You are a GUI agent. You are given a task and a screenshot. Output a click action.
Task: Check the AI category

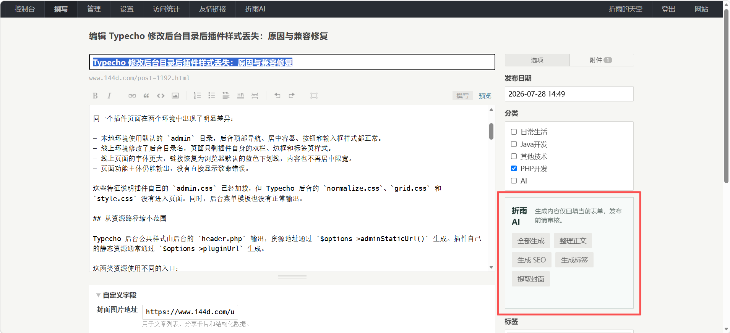[514, 181]
